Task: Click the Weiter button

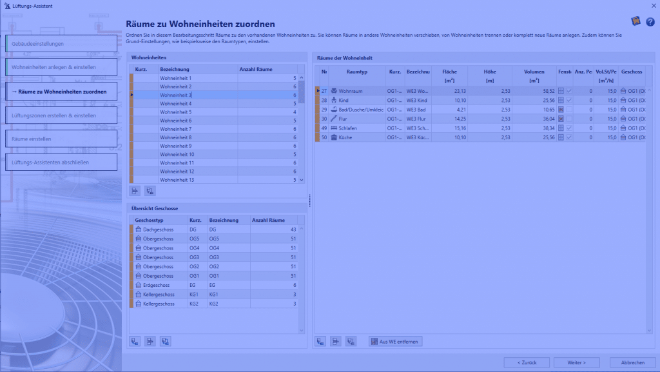Action: tap(576, 362)
